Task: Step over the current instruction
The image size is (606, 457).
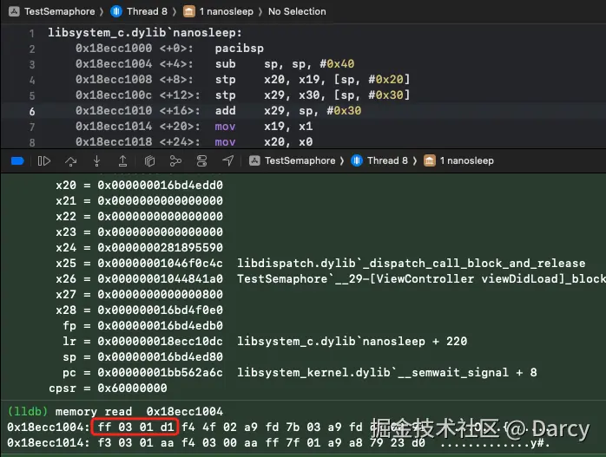Action: pyautogui.click(x=70, y=161)
